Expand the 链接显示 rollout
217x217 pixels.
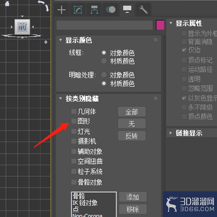[x=171, y=133]
